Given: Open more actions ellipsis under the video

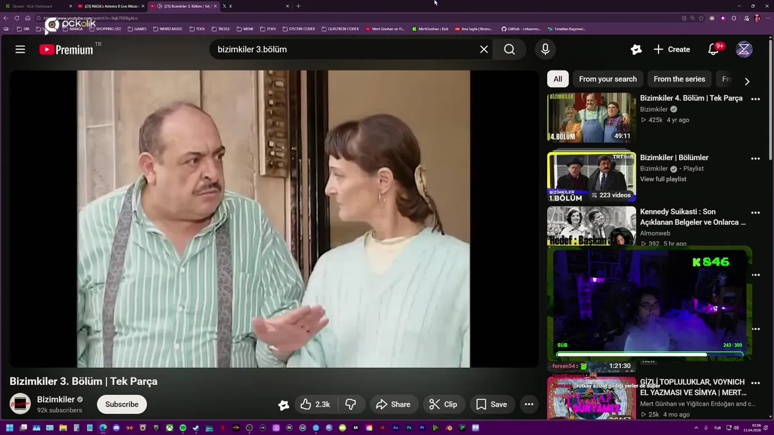Looking at the screenshot, I should click(x=529, y=404).
